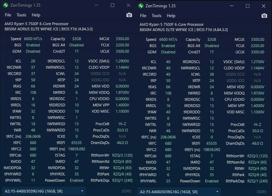The width and height of the screenshot is (272, 196).
Task: Click MEM VPP value 1.4000V in right window
Action: click(257, 106)
